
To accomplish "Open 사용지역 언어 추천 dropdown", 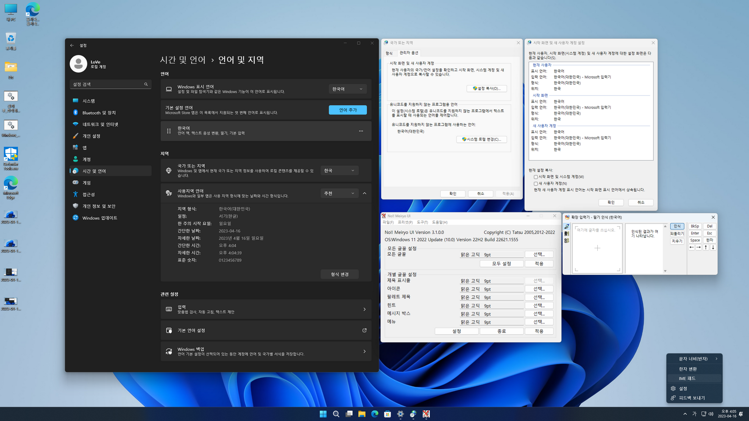I will [x=339, y=193].
